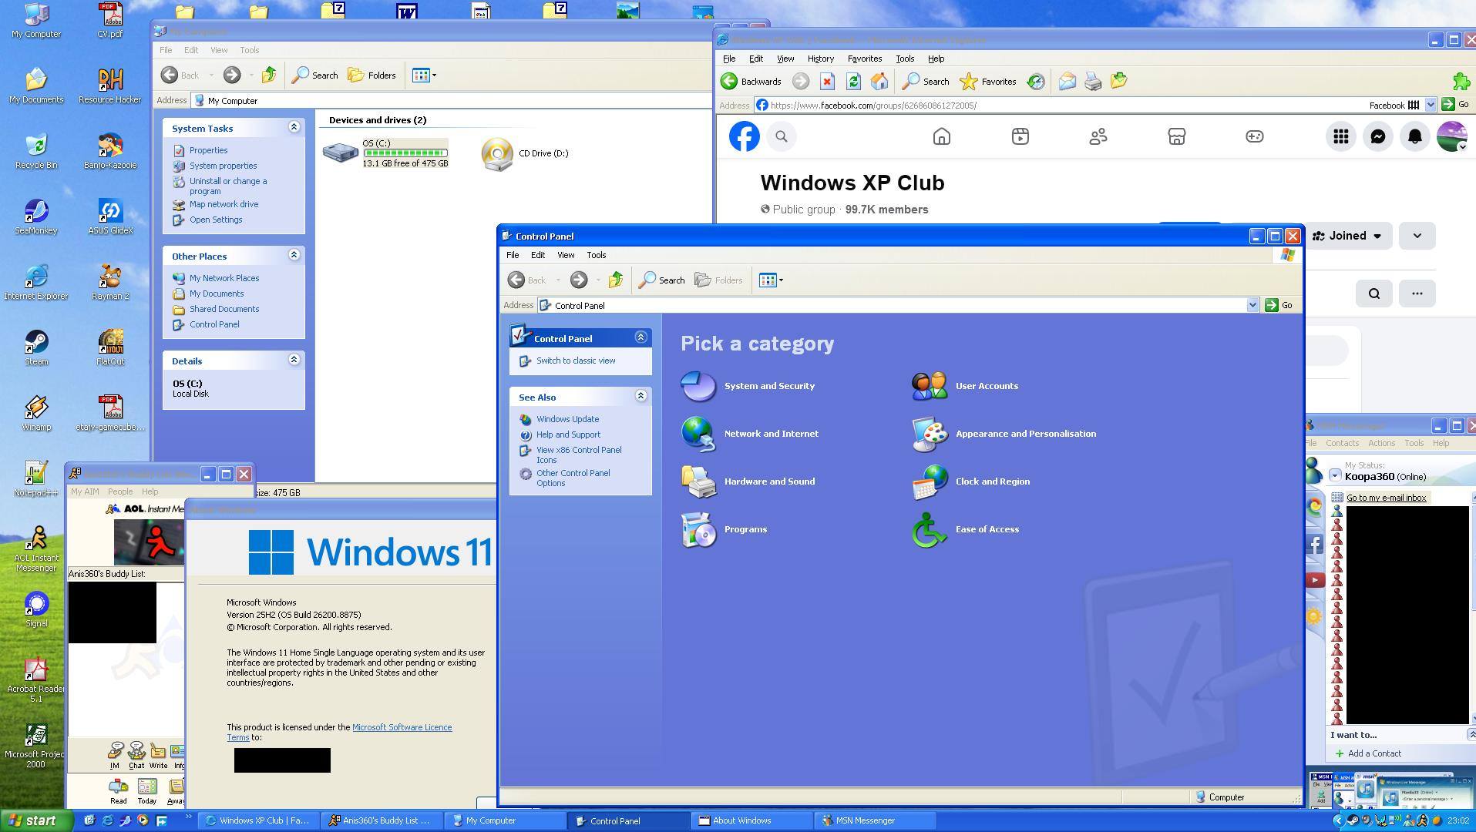Click Internet Explorer Refresh toolbar icon
The height and width of the screenshot is (832, 1476).
tap(853, 81)
